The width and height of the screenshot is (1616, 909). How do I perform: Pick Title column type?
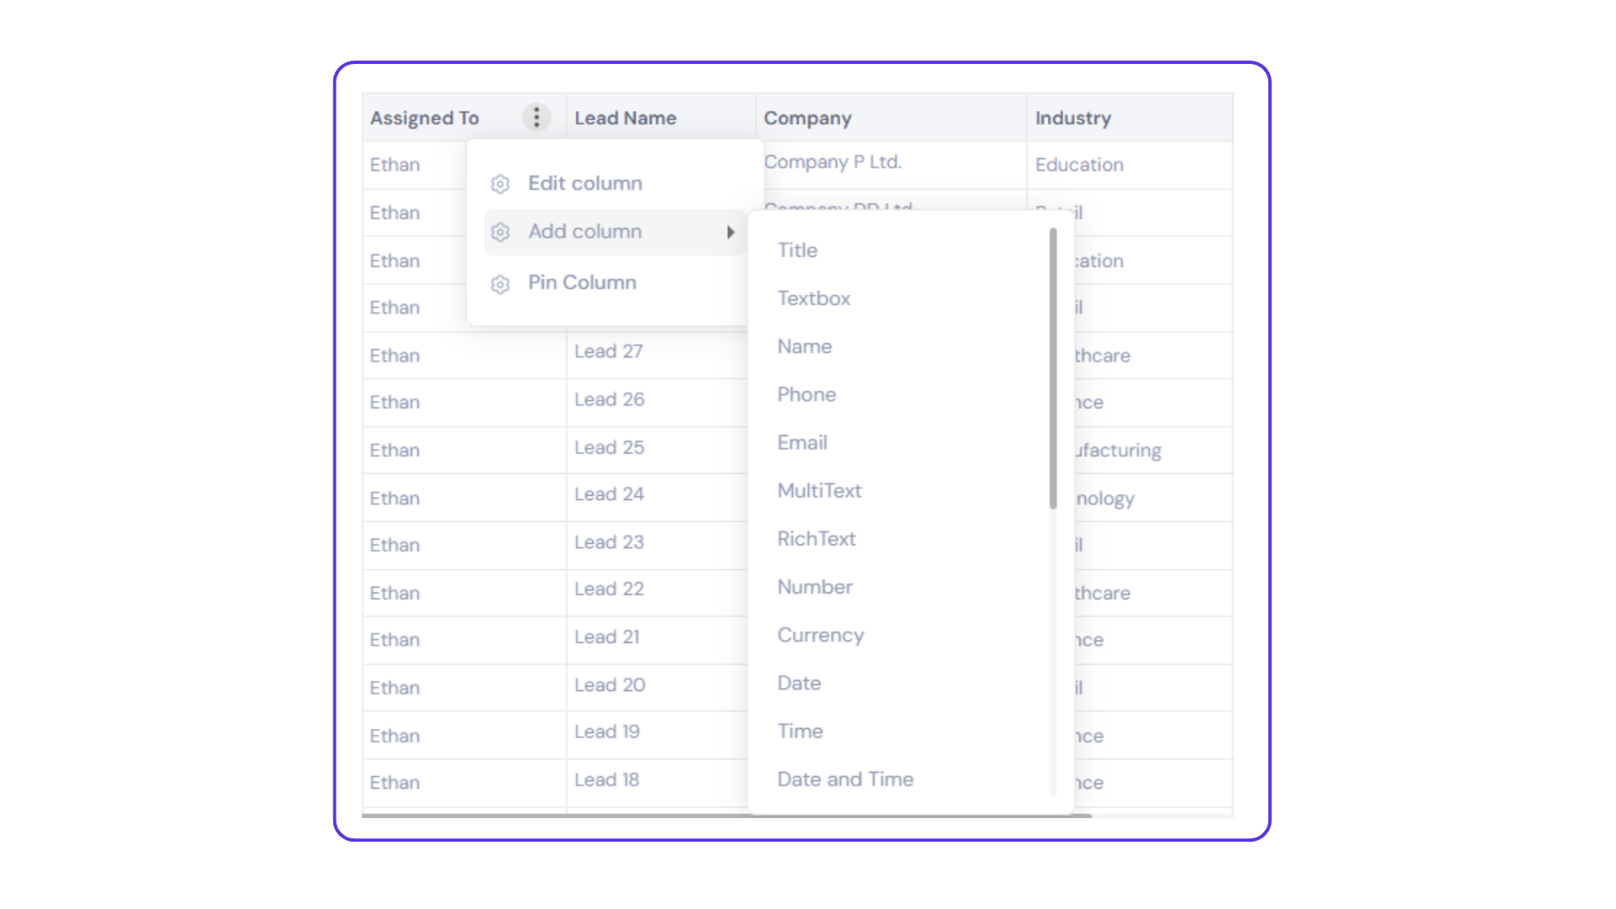coord(797,250)
